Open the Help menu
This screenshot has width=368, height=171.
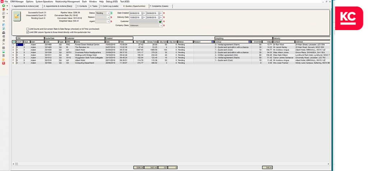coord(101,1)
